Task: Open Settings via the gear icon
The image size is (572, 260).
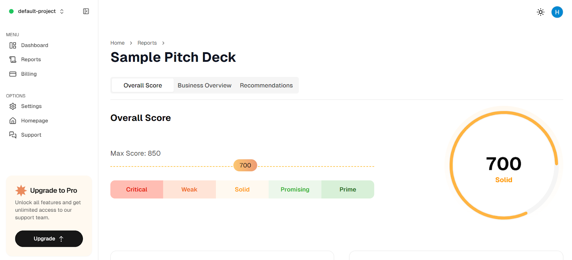Action: [x=13, y=106]
